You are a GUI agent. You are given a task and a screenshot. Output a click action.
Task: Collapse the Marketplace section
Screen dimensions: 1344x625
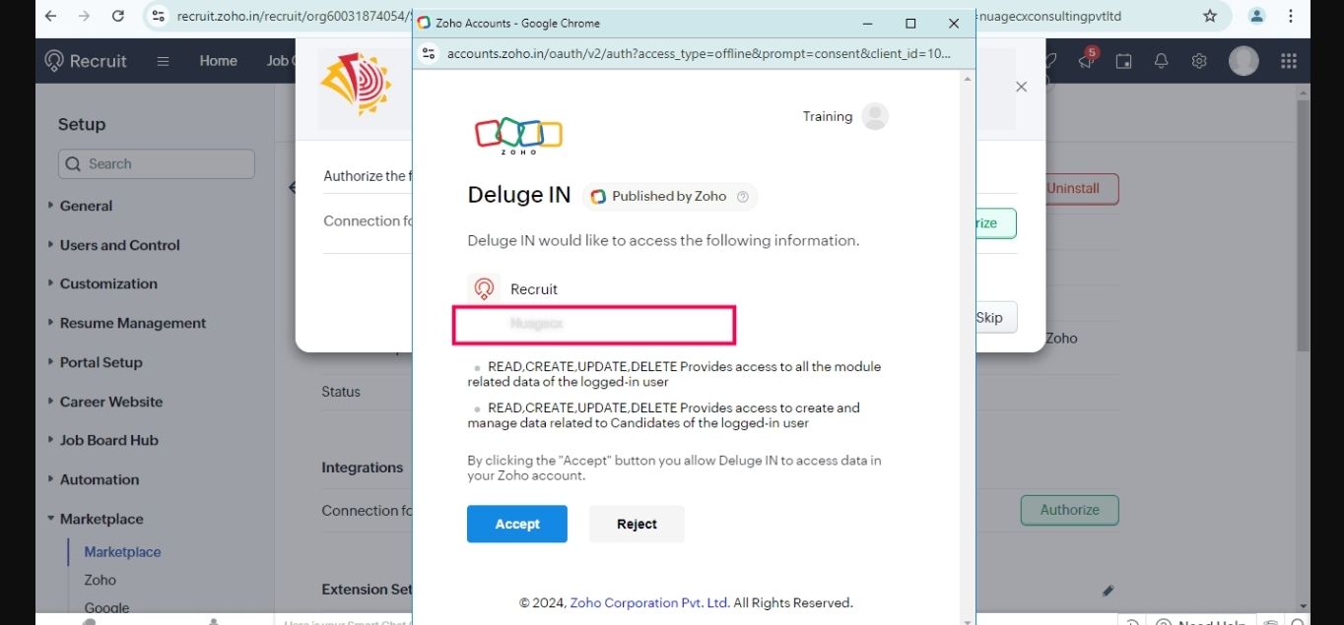point(95,519)
